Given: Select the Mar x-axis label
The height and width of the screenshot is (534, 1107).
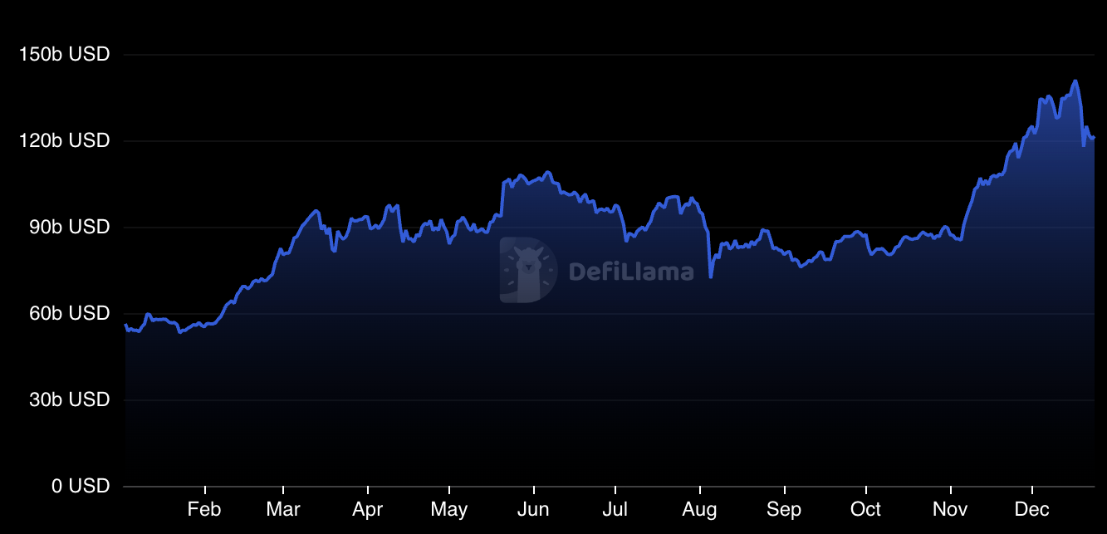Looking at the screenshot, I should pos(283,510).
